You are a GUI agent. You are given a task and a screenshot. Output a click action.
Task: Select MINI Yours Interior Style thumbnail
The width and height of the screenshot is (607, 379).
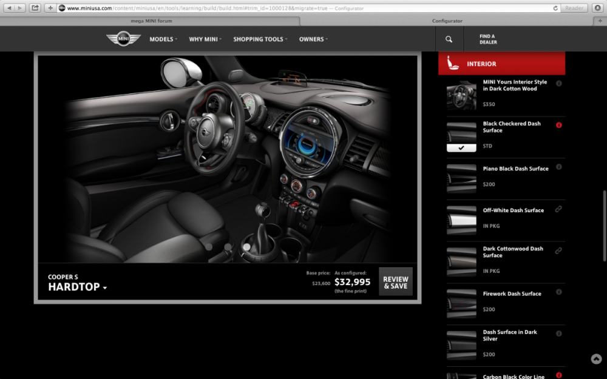(x=461, y=95)
